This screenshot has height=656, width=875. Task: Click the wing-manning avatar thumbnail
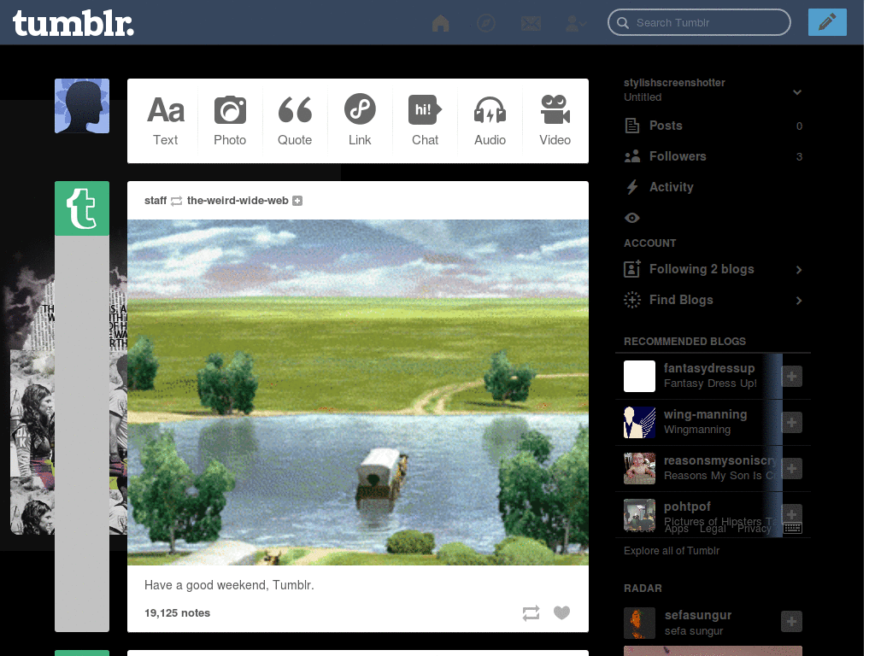tap(639, 422)
